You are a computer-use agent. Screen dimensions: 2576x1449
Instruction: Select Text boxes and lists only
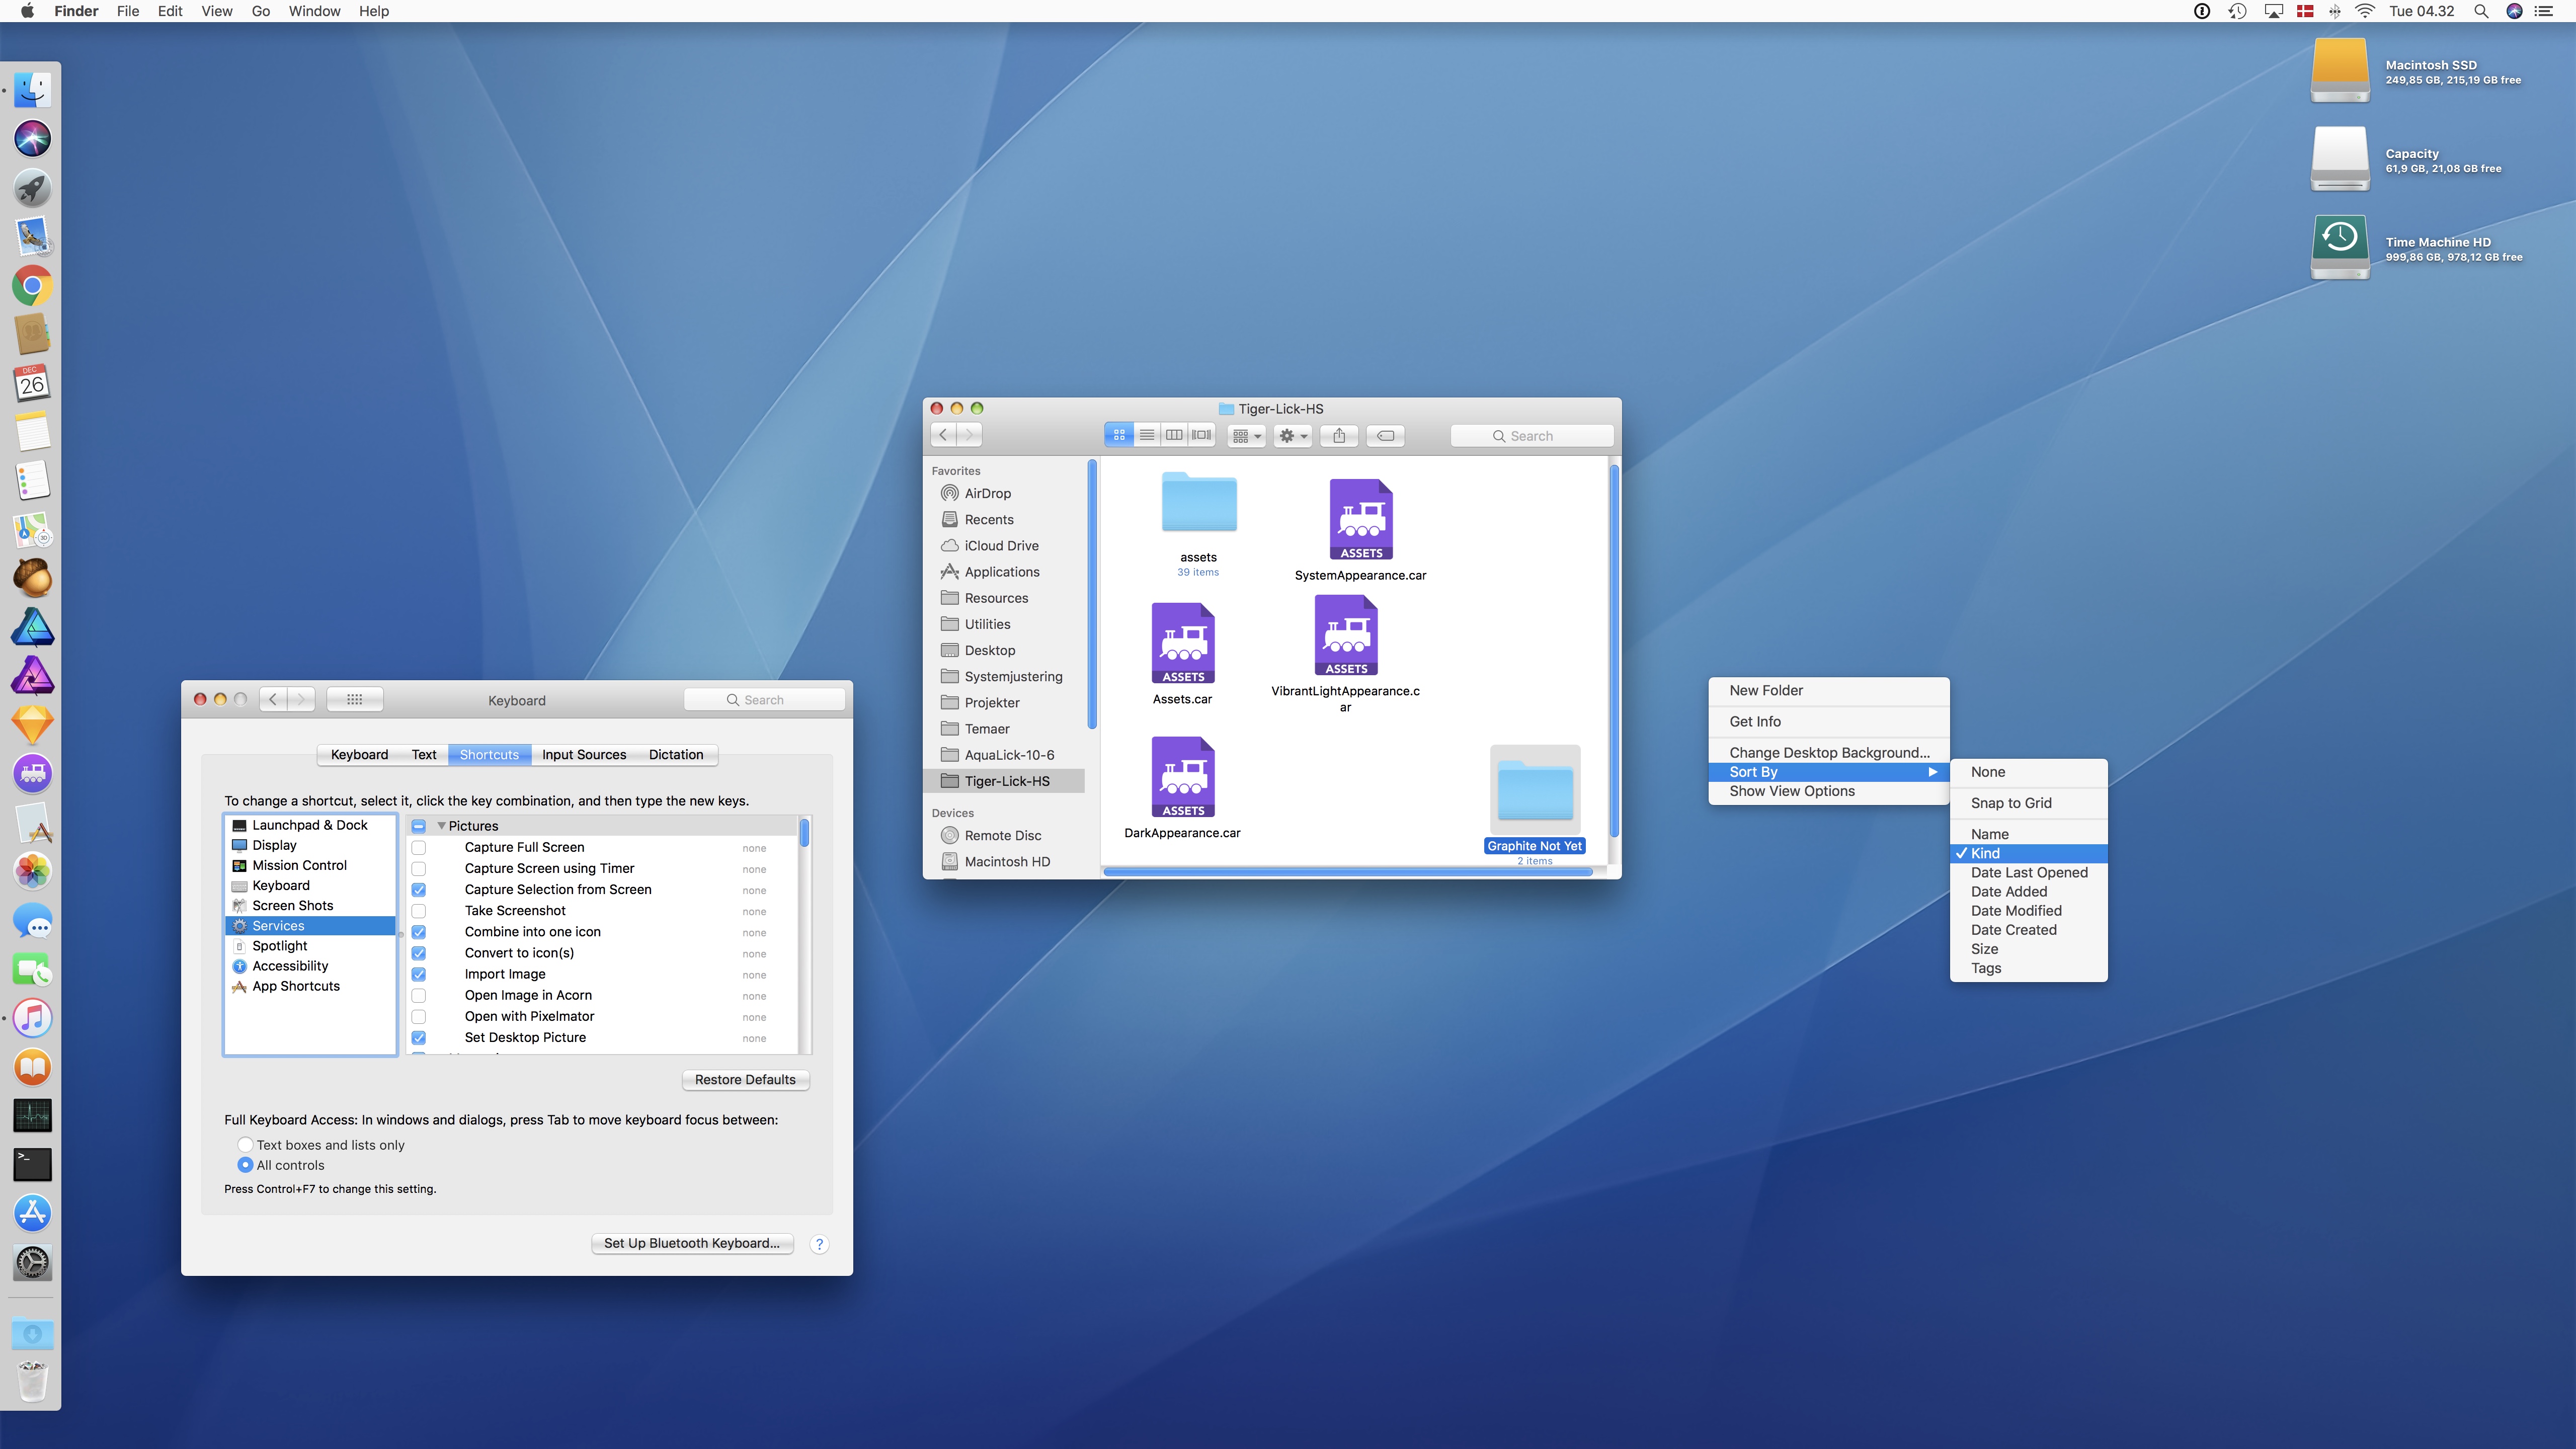click(245, 1145)
